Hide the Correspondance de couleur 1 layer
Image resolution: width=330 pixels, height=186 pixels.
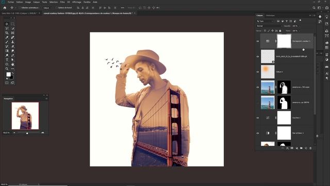click(258, 41)
